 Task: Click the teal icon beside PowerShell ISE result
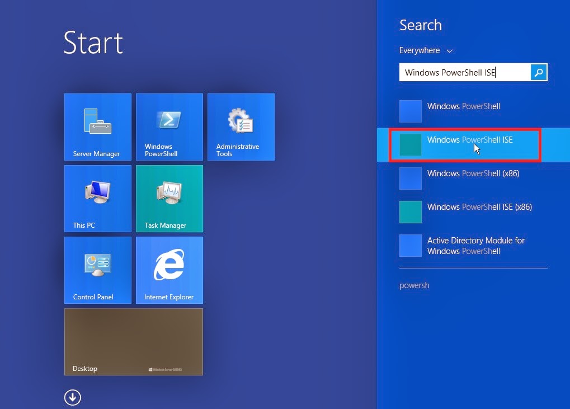(411, 145)
